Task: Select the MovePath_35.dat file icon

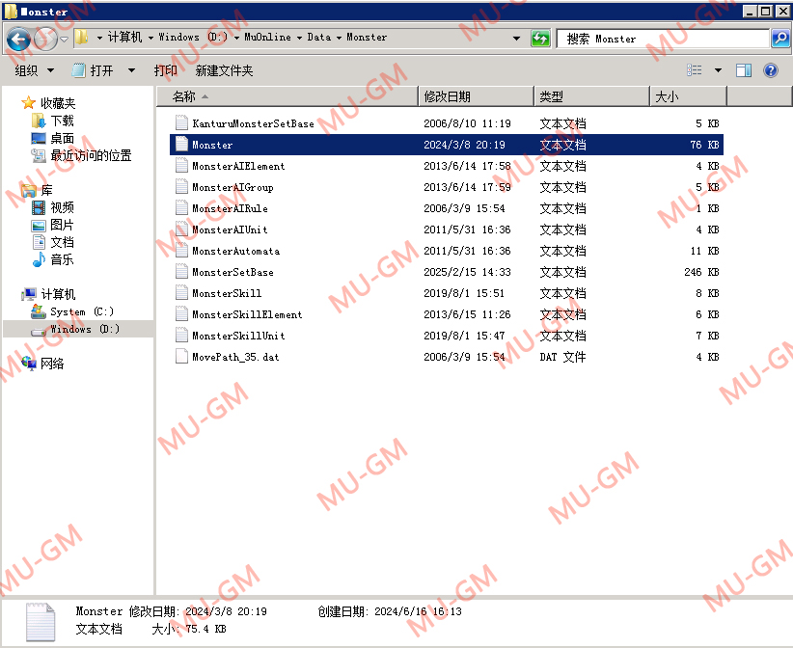Action: click(x=181, y=357)
